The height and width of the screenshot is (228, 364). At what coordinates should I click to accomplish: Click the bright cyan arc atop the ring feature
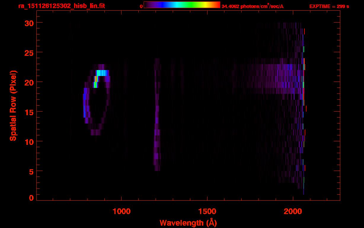coord(103,73)
